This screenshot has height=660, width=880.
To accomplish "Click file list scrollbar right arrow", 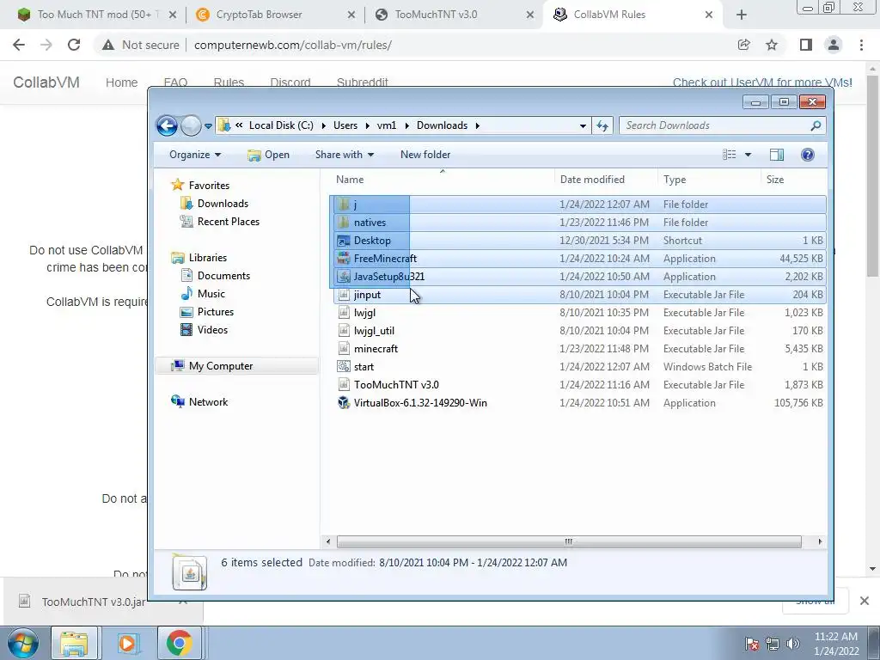I will [x=819, y=541].
